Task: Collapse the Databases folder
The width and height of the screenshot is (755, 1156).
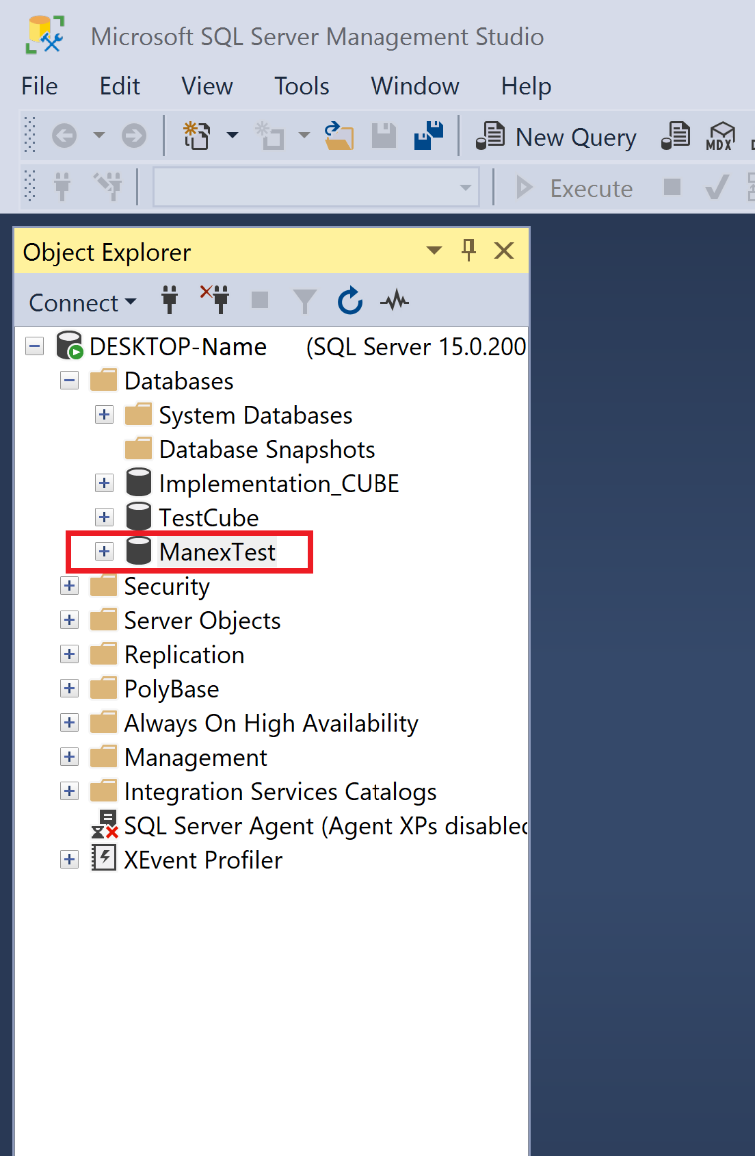Action: (x=69, y=381)
